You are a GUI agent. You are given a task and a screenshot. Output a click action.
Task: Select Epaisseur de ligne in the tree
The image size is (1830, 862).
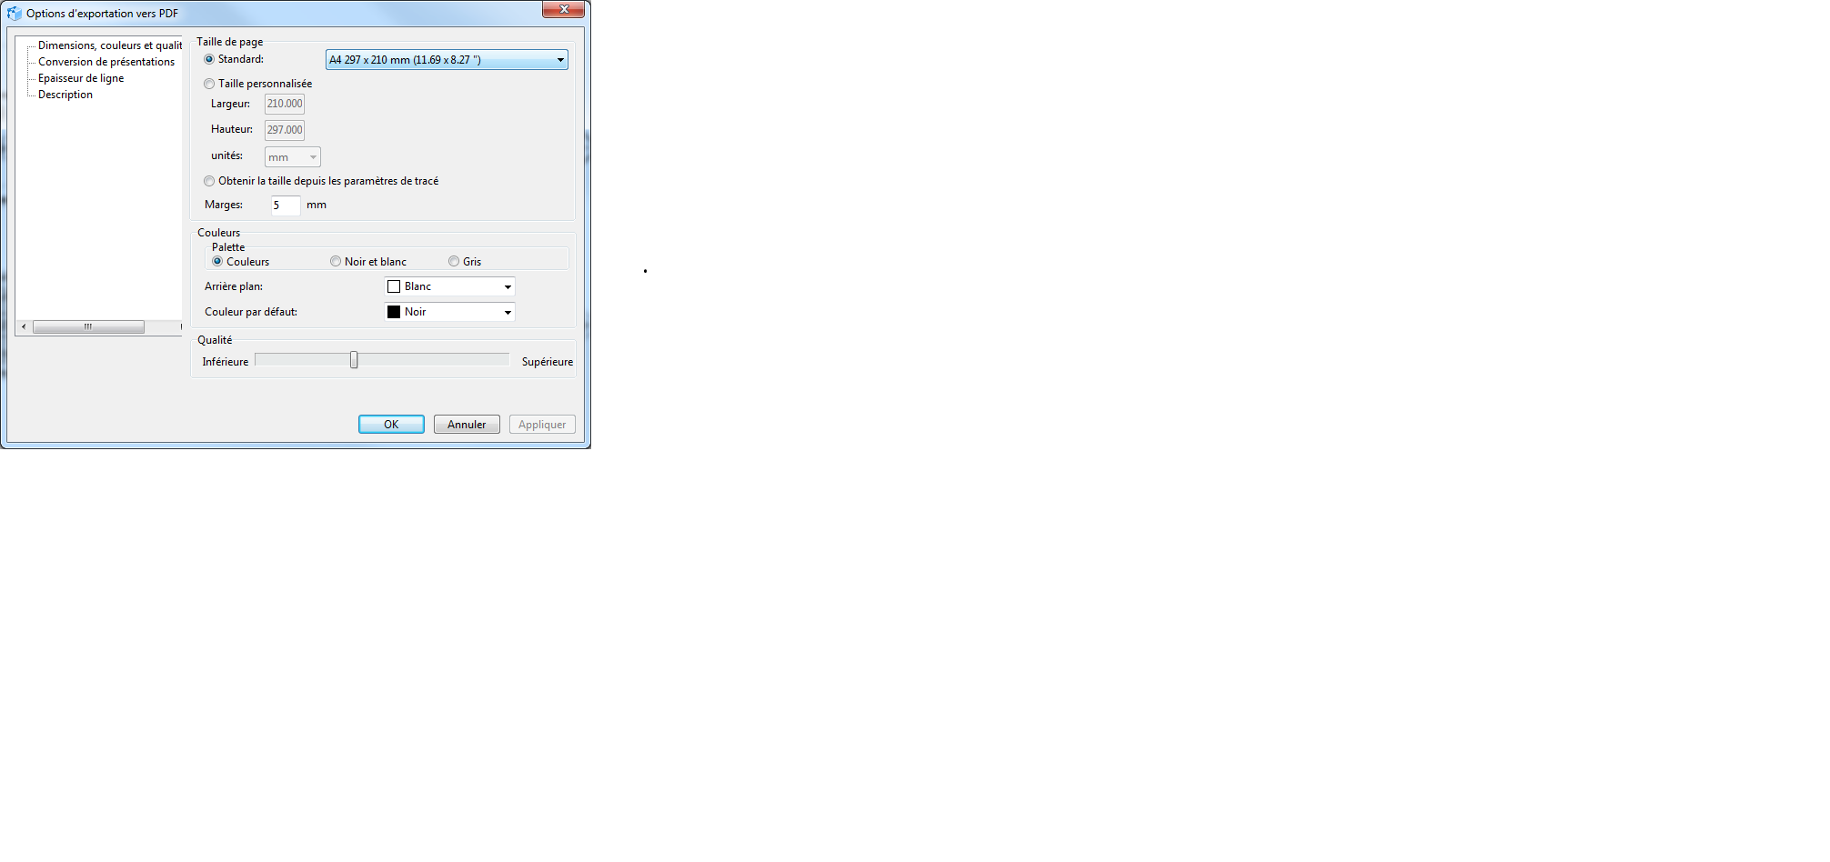point(80,78)
